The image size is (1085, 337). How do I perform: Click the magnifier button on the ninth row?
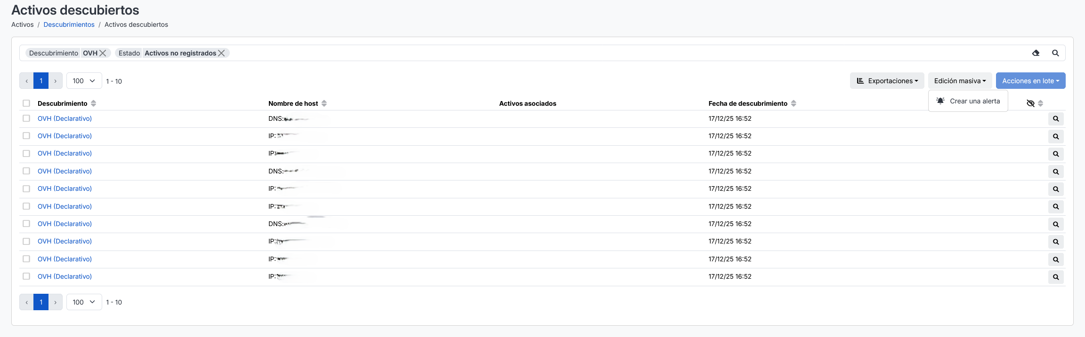point(1056,259)
